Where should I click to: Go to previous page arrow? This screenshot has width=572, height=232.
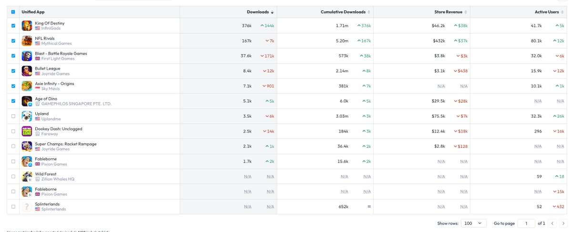click(x=552, y=223)
